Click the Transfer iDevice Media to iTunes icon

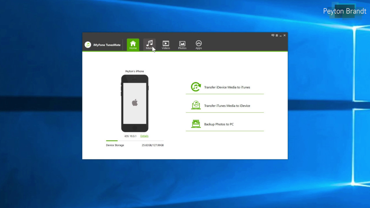(196, 87)
